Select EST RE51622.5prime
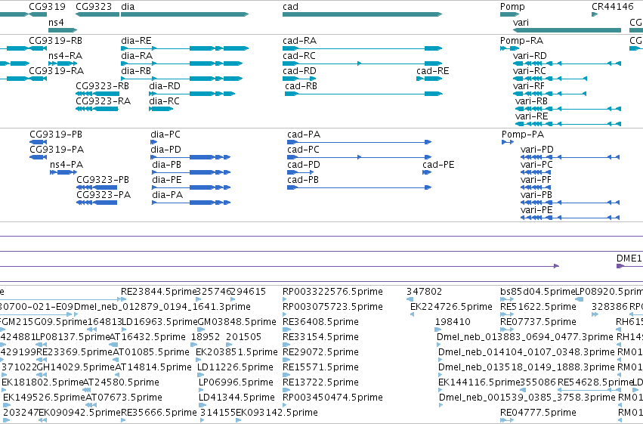643x424 pixels. pyautogui.click(x=538, y=307)
